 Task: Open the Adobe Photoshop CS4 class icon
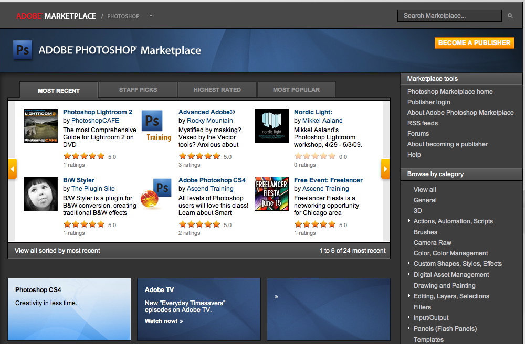tap(156, 193)
